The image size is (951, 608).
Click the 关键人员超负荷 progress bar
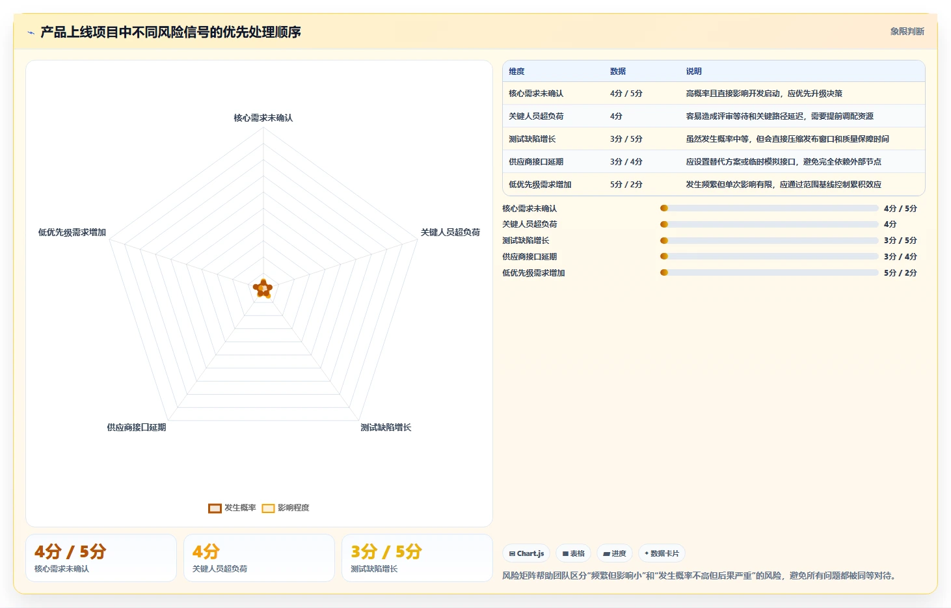click(769, 224)
